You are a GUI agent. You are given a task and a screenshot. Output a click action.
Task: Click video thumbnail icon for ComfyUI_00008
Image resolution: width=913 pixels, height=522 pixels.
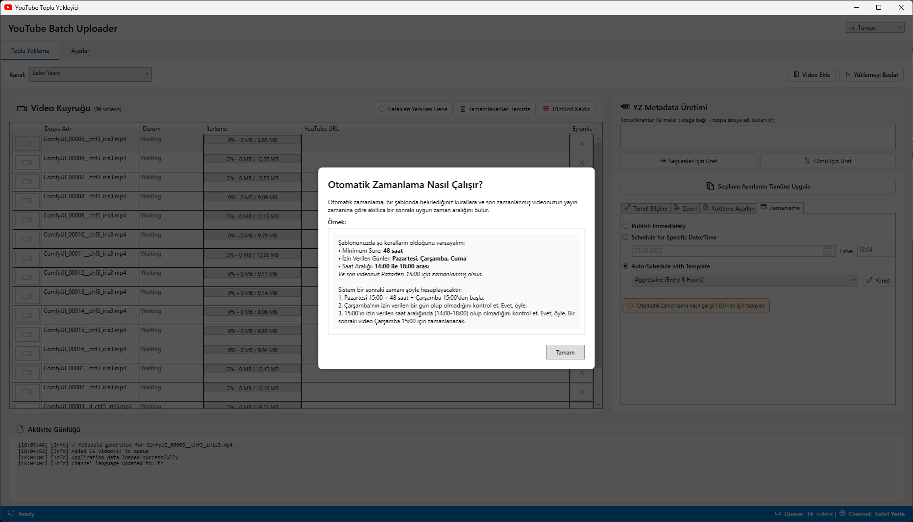tap(27, 201)
